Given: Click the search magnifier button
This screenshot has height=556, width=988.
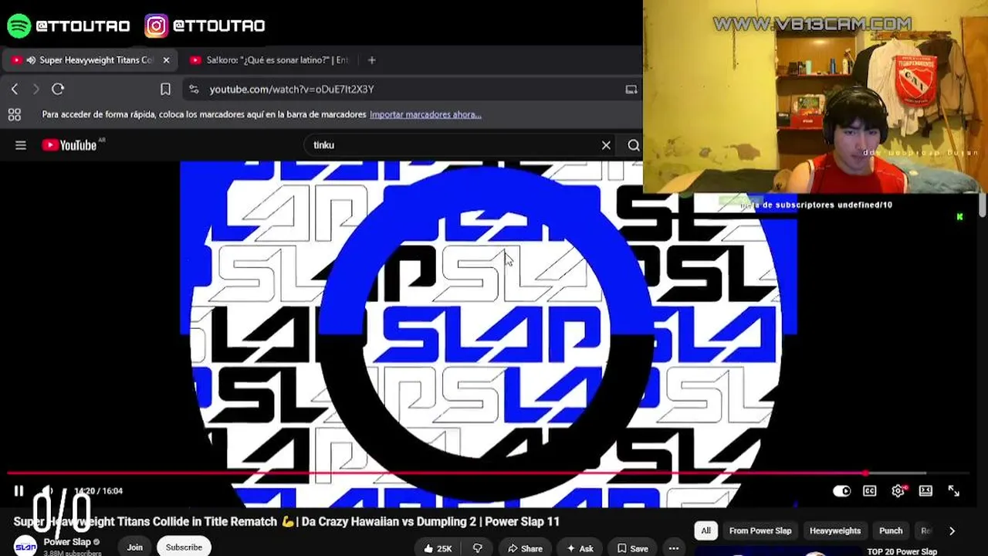Looking at the screenshot, I should (x=634, y=145).
